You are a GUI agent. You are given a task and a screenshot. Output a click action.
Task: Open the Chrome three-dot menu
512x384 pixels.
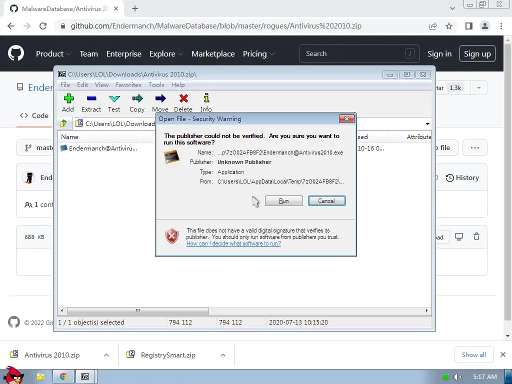click(x=501, y=26)
